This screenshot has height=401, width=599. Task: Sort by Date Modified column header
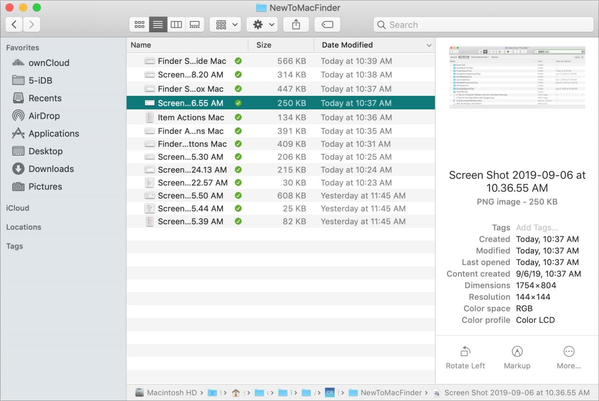coord(347,45)
